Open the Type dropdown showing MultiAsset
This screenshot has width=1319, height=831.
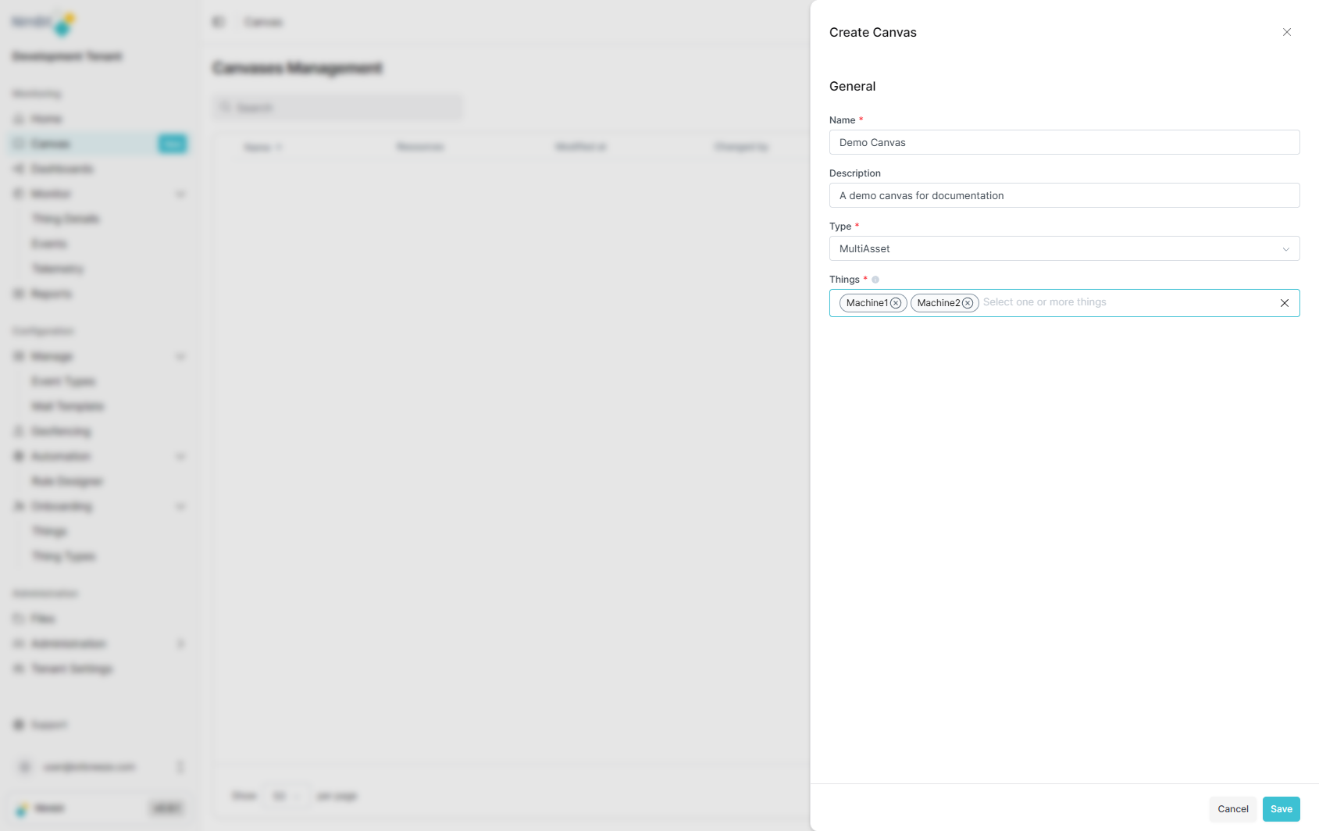(1286, 248)
